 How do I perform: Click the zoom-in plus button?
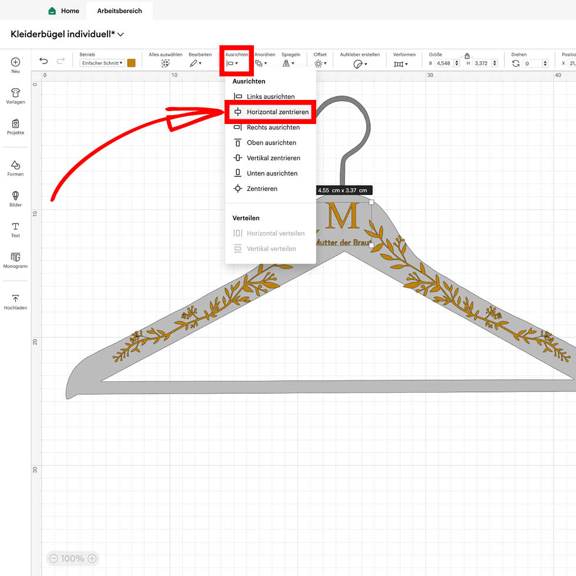[x=92, y=558]
